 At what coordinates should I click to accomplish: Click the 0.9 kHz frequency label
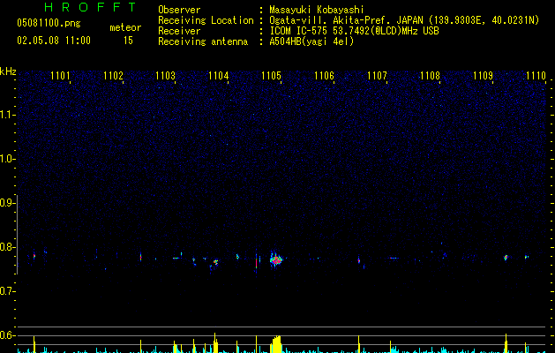[7, 203]
